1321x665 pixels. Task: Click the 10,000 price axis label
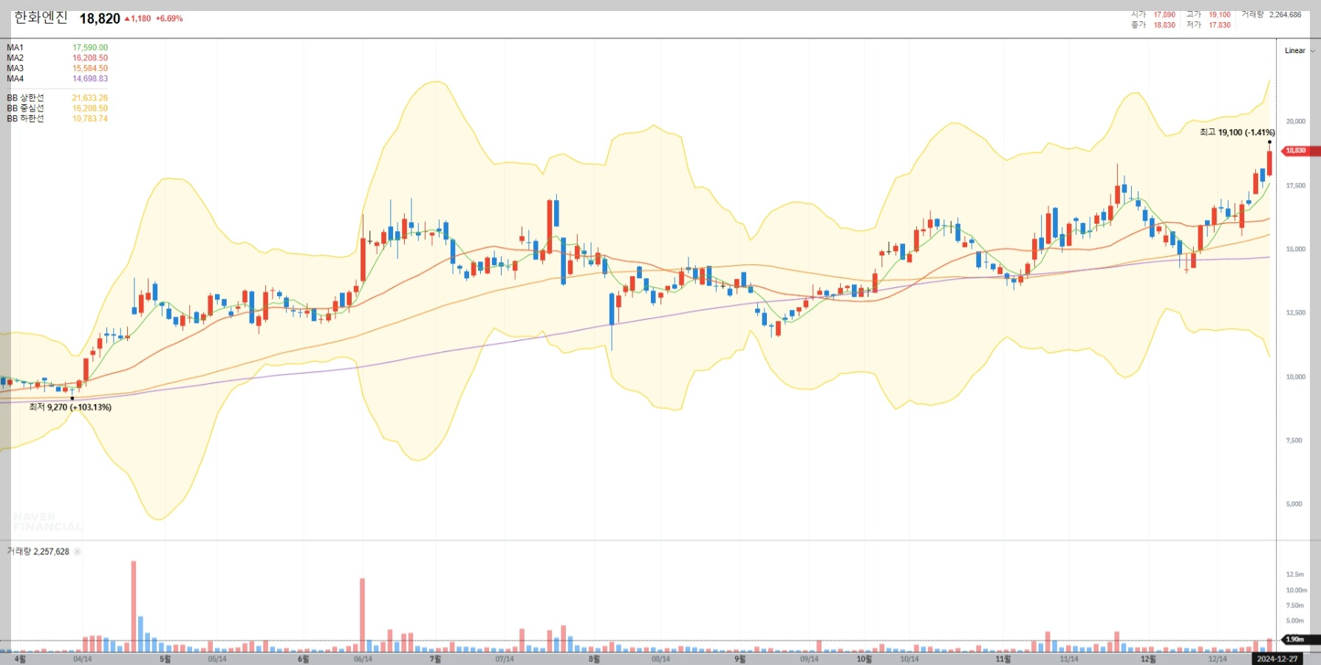pyautogui.click(x=1295, y=376)
